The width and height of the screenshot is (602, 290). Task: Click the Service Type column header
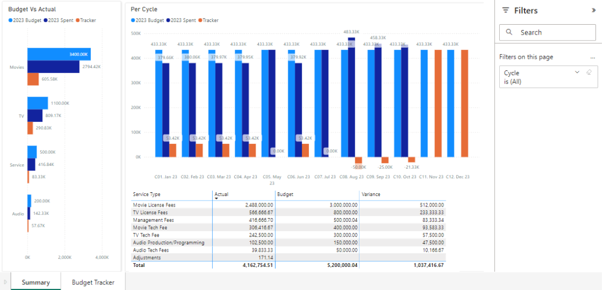[147, 194]
